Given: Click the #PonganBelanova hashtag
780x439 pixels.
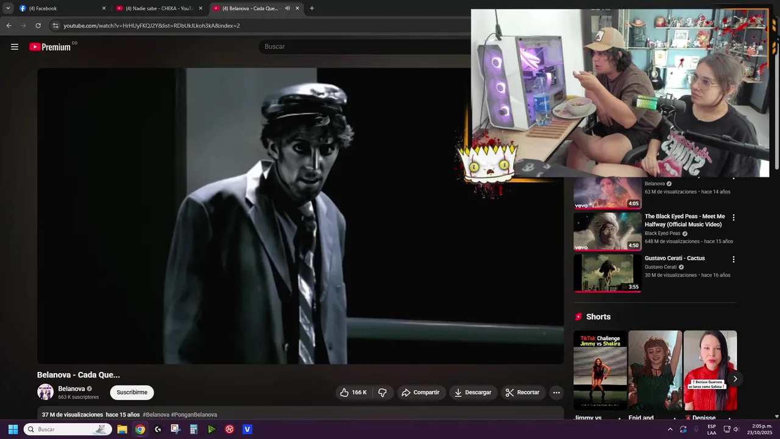Looking at the screenshot, I should (194, 415).
